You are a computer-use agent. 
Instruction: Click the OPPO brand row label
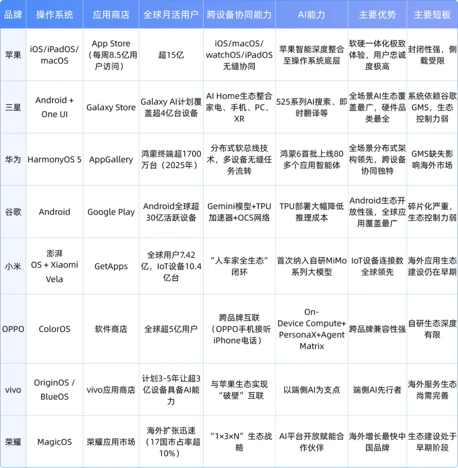13,329
